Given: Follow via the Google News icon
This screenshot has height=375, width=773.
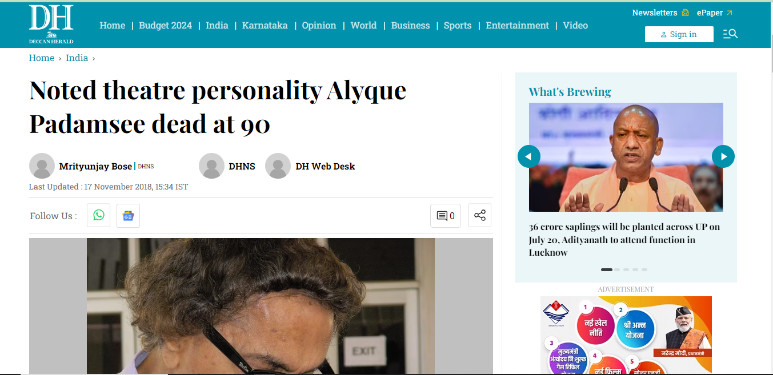Looking at the screenshot, I should coord(128,216).
